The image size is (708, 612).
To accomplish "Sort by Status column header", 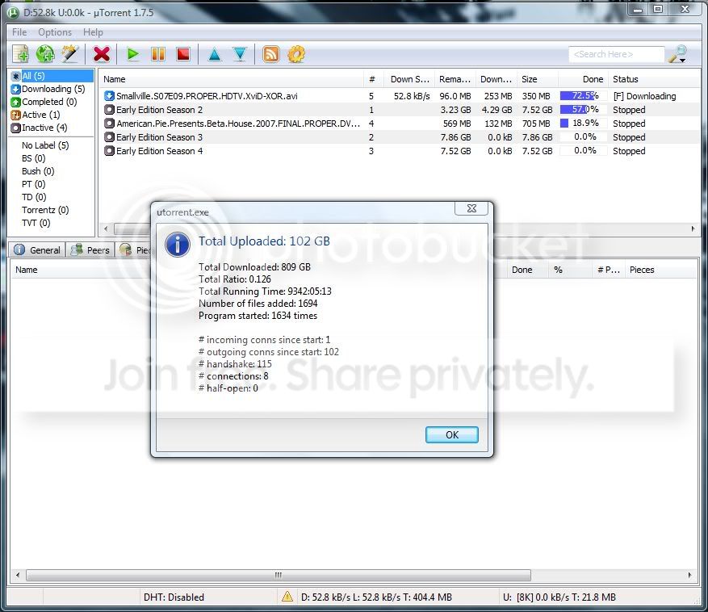I will (653, 79).
